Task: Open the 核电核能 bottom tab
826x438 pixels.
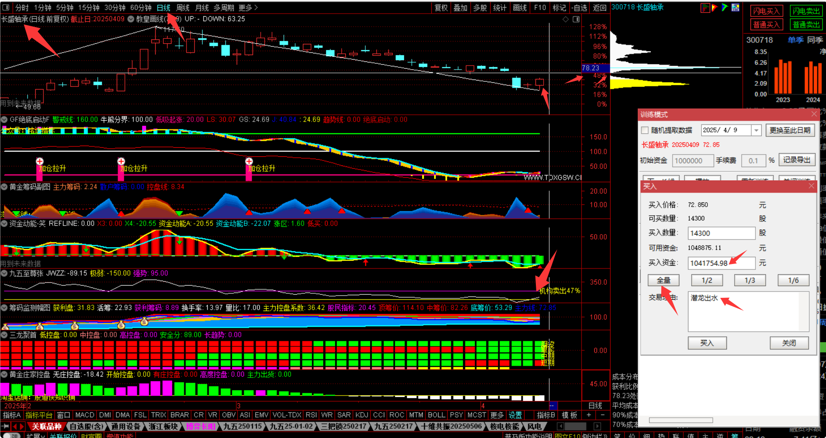Action: (505, 426)
